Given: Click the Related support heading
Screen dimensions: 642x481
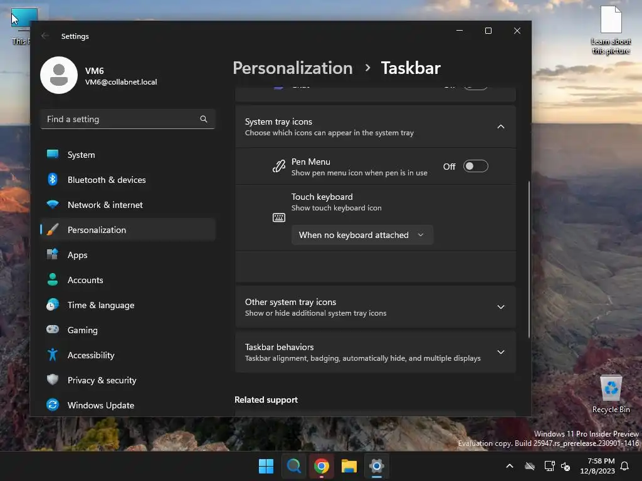Looking at the screenshot, I should tap(266, 400).
